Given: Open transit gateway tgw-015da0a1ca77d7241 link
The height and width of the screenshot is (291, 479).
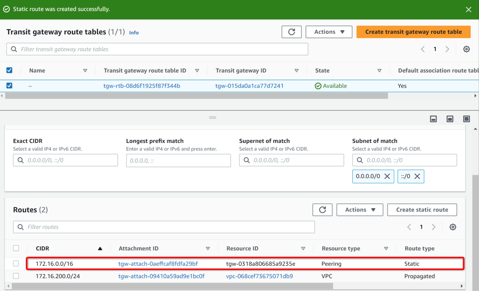Looking at the screenshot, I should (x=249, y=86).
